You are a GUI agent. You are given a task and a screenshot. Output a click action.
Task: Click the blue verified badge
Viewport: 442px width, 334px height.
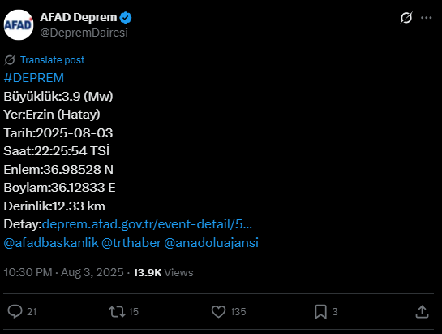[126, 18]
